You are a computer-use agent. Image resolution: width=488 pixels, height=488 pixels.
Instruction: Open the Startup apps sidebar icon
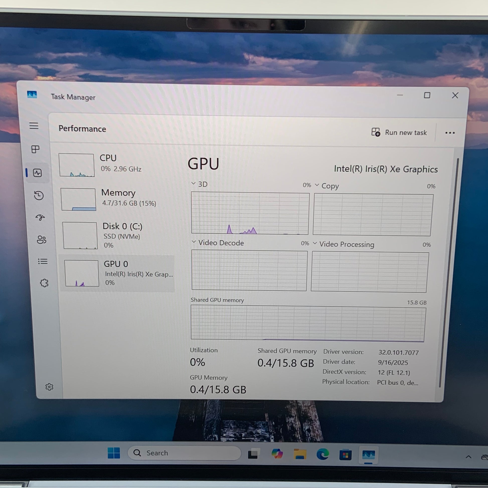pyautogui.click(x=40, y=217)
